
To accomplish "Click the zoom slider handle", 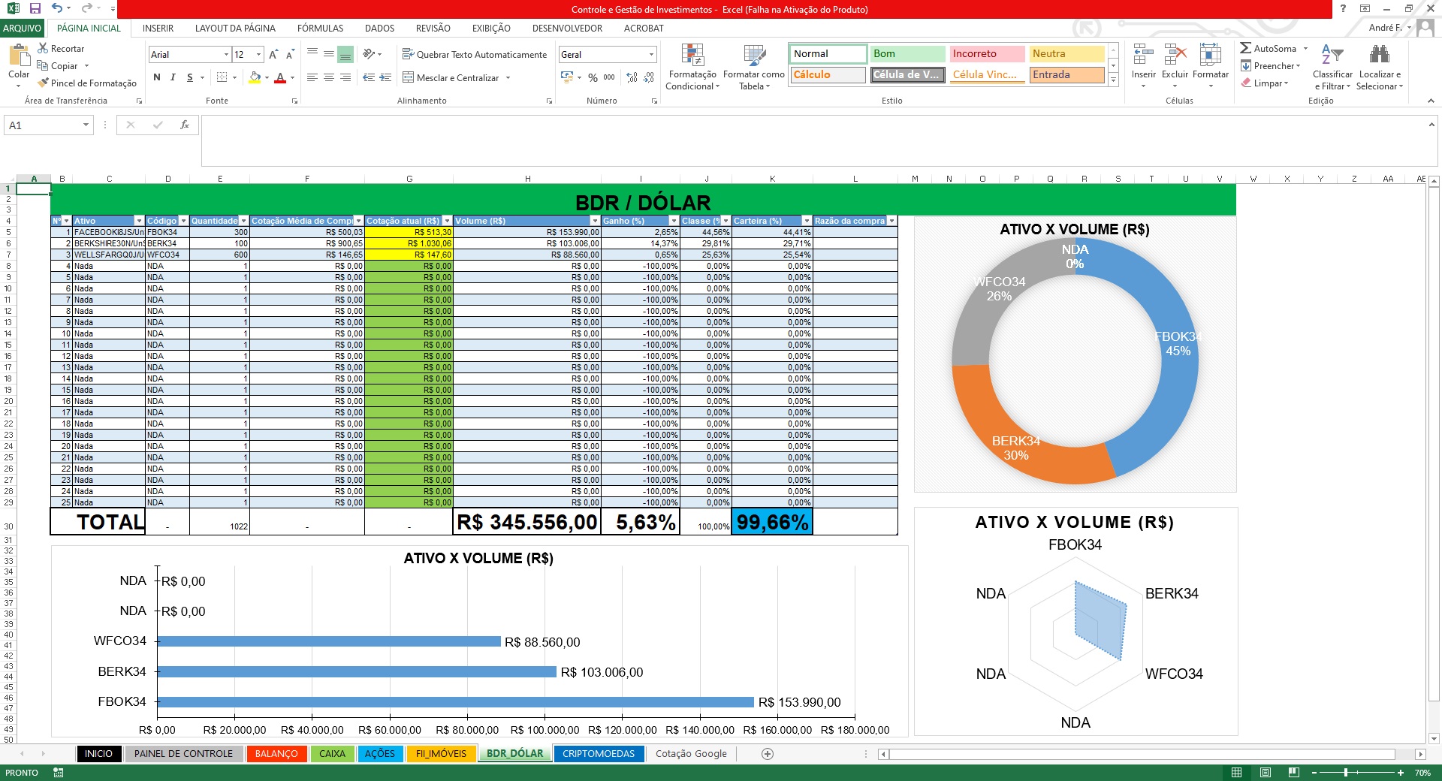I will coord(1346,772).
